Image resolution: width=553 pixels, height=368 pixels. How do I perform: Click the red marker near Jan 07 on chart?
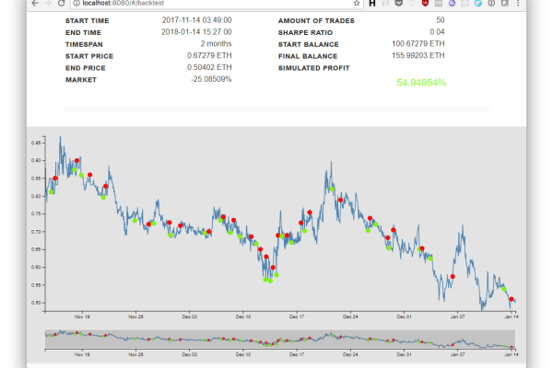[x=453, y=276]
